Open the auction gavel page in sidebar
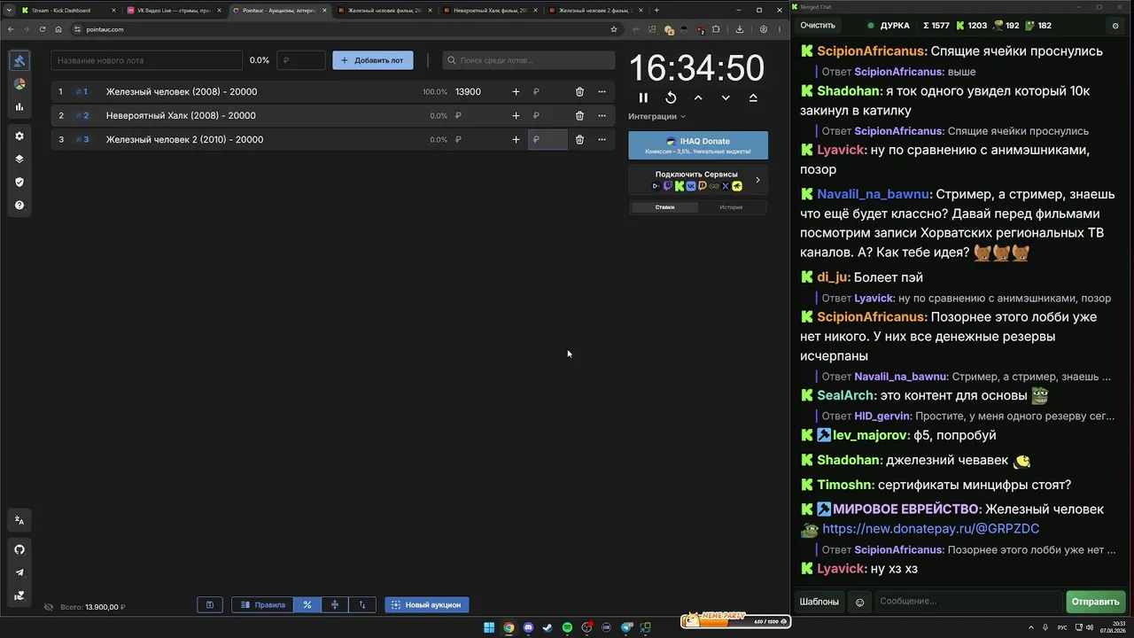This screenshot has height=638, width=1134. (19, 61)
